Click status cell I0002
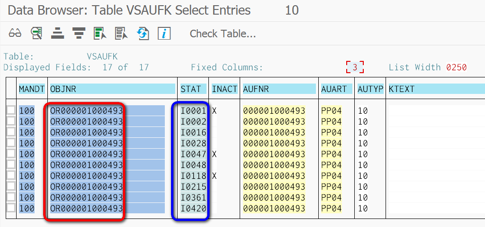485x227 pixels. [x=193, y=121]
